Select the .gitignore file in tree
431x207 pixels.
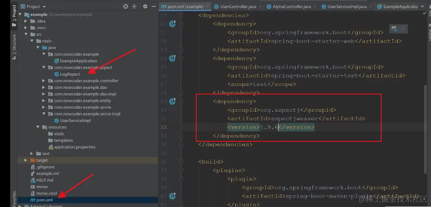coord(46,167)
